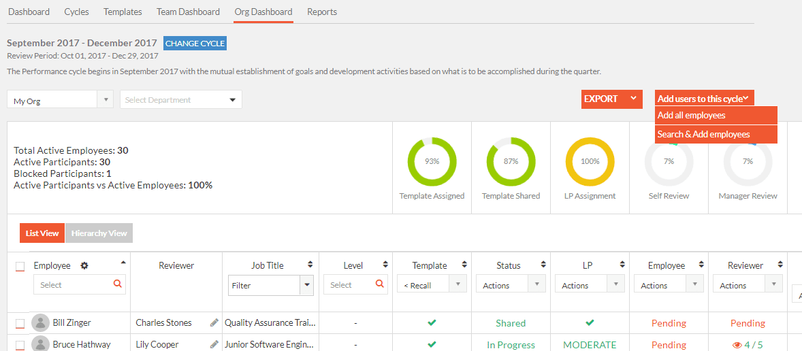Sort ascending on Employee name column arrow

123,263
